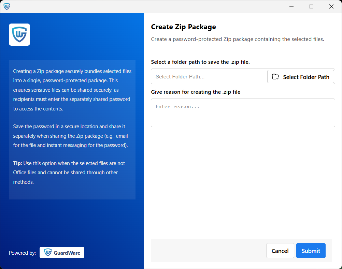Click the folder icon on Select Folder Path button
Viewport: 342px width, 269px height.
pyautogui.click(x=275, y=76)
